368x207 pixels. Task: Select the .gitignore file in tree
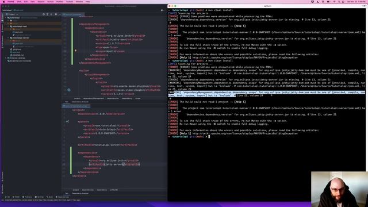coord(16,49)
